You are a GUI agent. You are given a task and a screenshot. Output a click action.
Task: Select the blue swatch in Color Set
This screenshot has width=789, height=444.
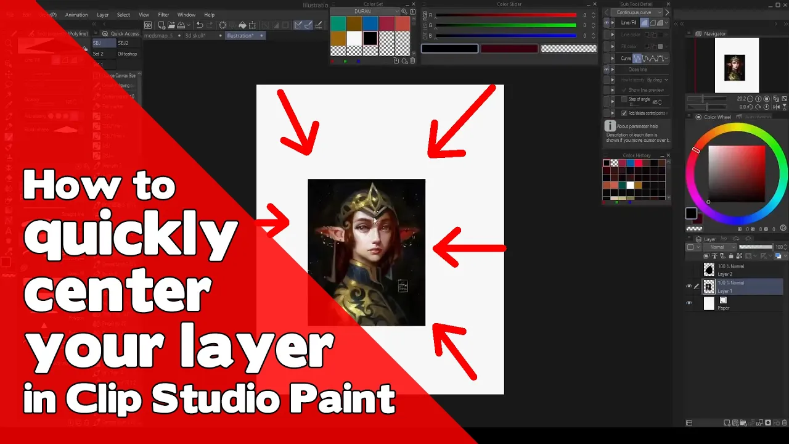[x=370, y=23]
